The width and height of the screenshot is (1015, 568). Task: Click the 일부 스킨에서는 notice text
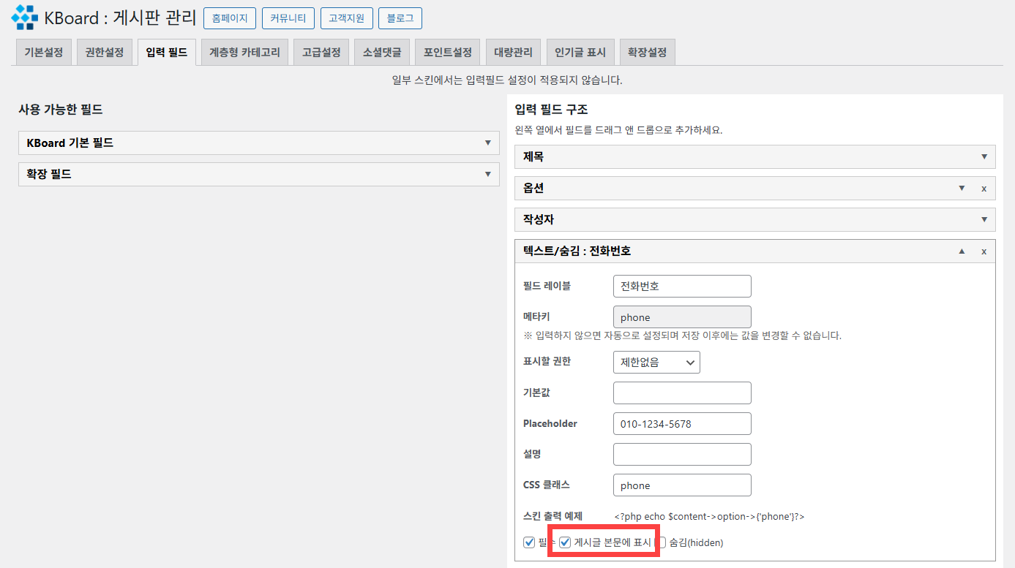point(507,80)
